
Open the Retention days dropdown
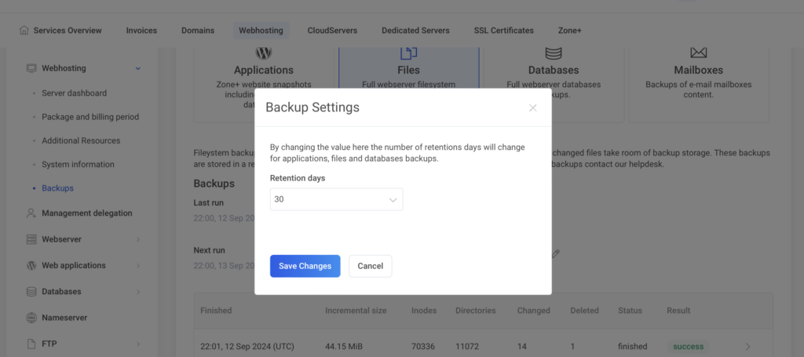click(x=336, y=199)
